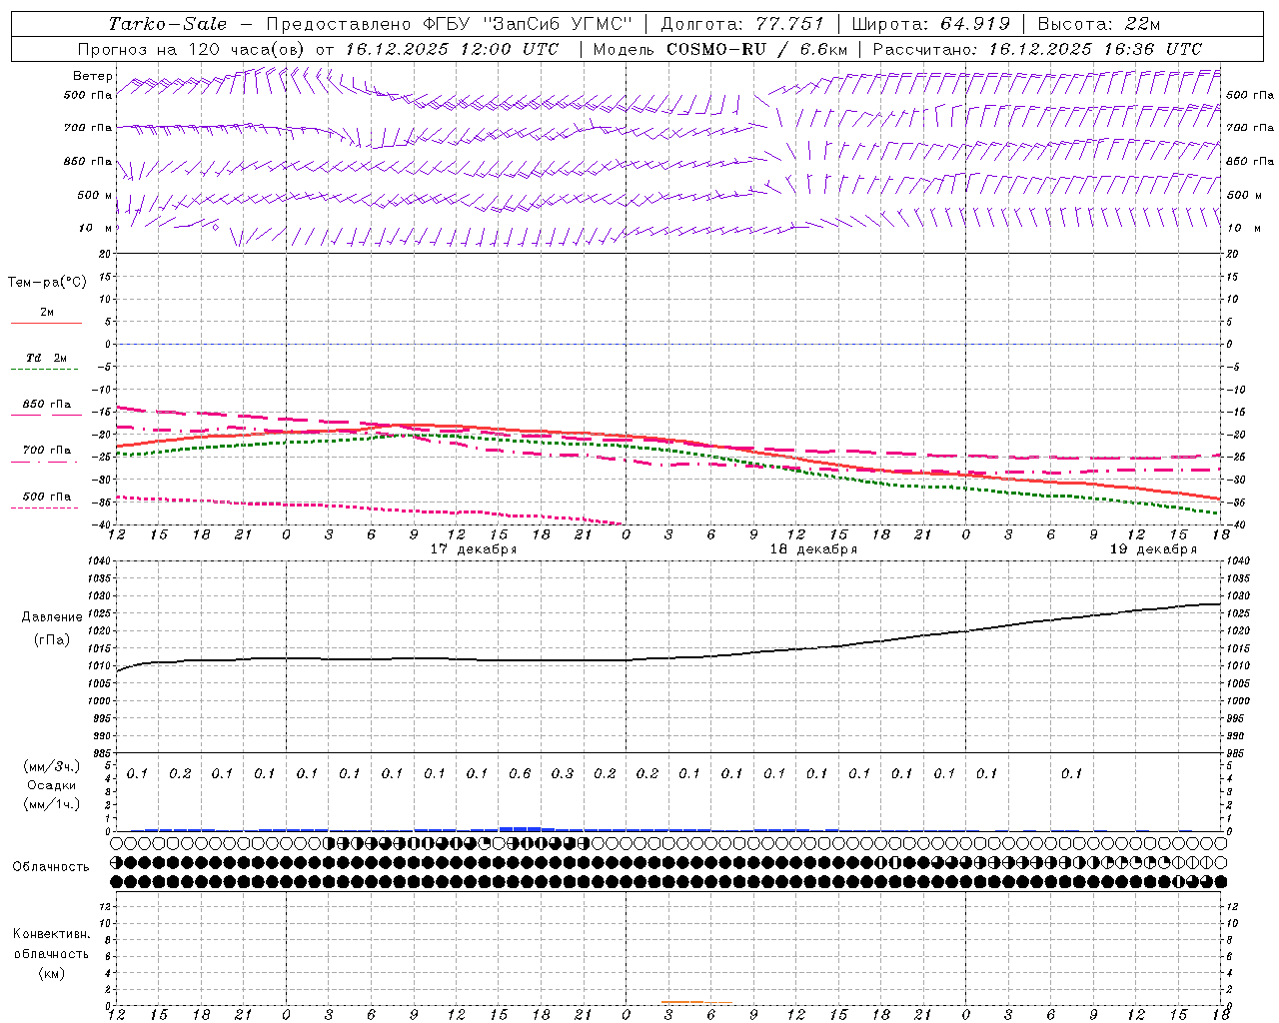Click the (км) unit under облачность
The width and height of the screenshot is (1279, 1023).
point(51,973)
